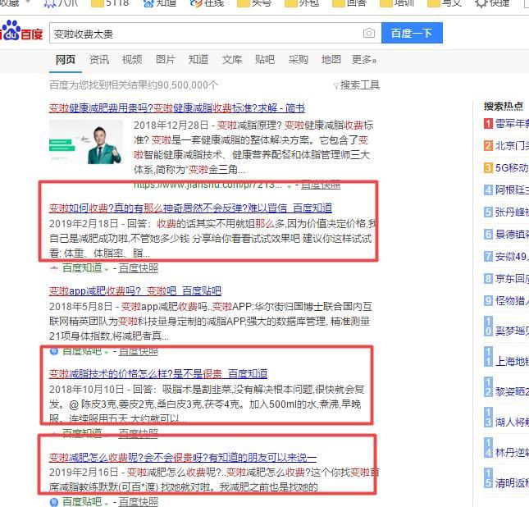Open the 快捷 gear bookmark
The image size is (529, 507).
pos(492,3)
